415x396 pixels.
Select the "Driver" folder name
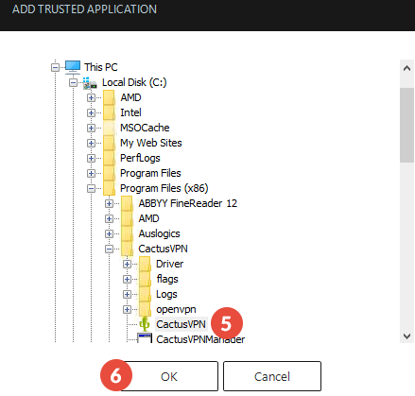(170, 264)
